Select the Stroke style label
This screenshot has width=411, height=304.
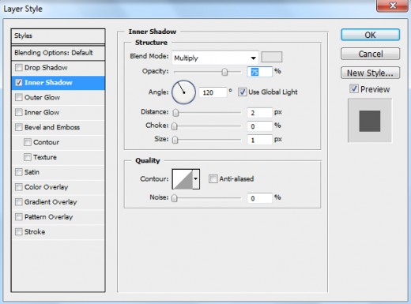(x=35, y=232)
